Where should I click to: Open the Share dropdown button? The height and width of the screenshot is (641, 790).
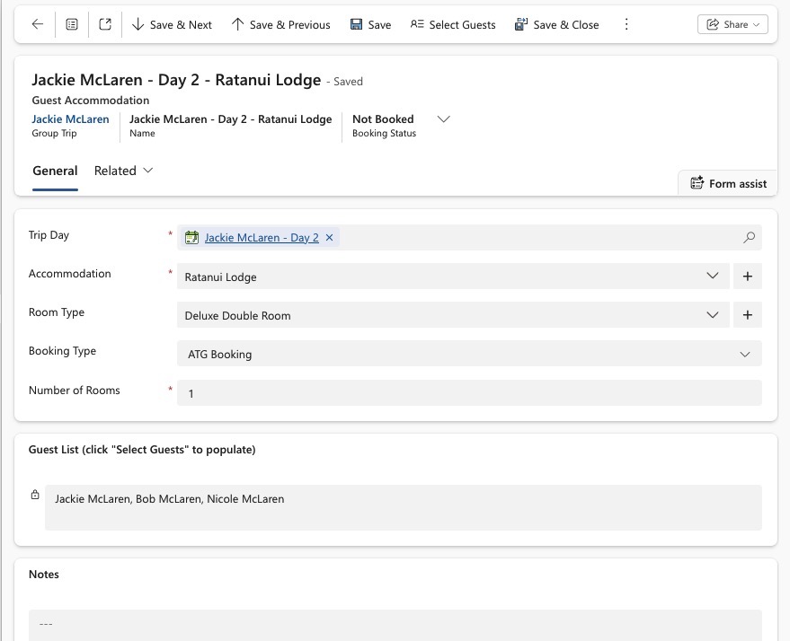click(732, 24)
